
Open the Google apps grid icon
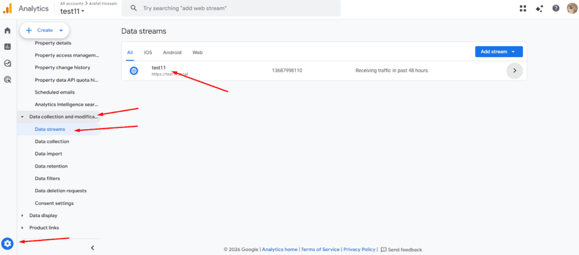tap(523, 8)
